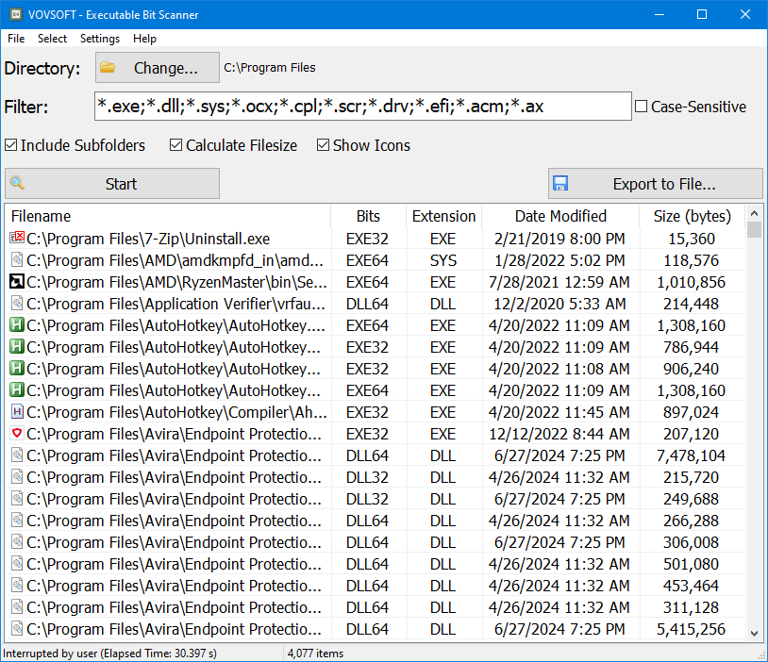The width and height of the screenshot is (768, 662).
Task: Click the 4,077 items status bar entry
Action: coord(315,654)
